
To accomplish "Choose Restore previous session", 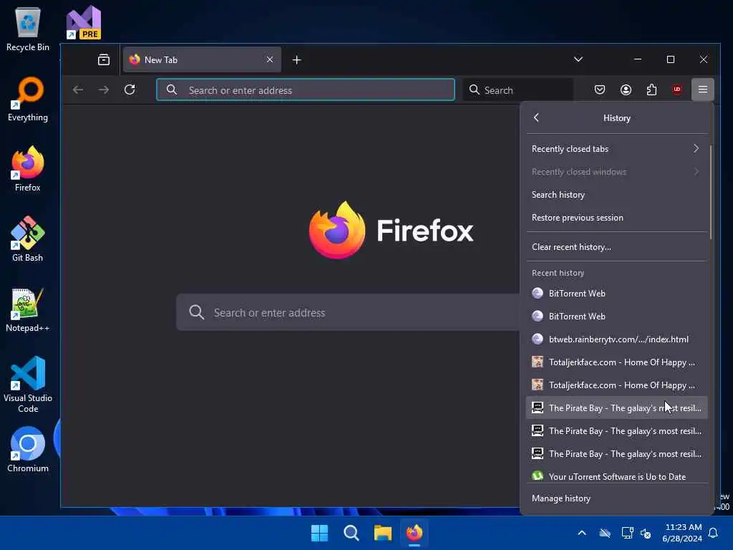I will tap(616, 218).
